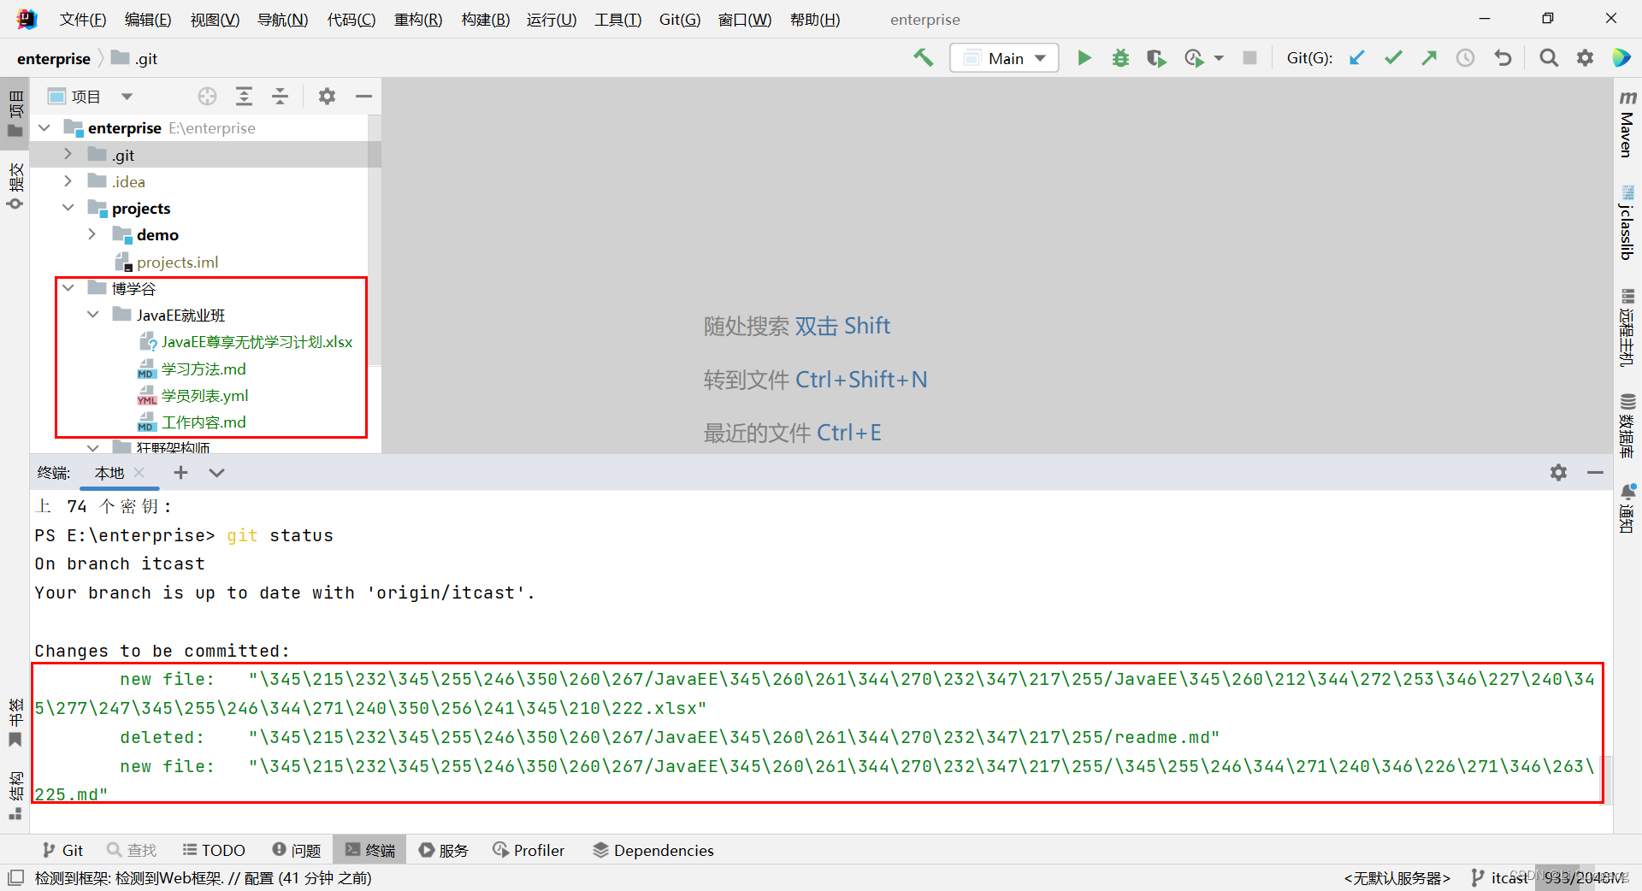Image resolution: width=1642 pixels, height=891 pixels.
Task: Open the Git tool window button
Action: [63, 850]
